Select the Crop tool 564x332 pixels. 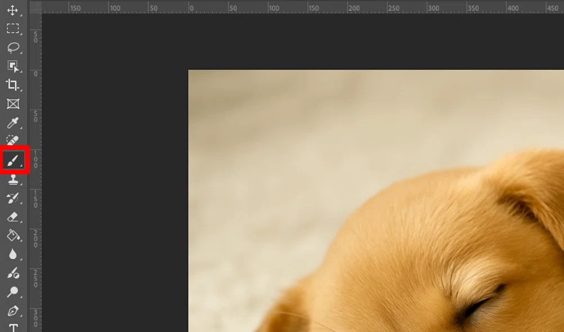[13, 85]
